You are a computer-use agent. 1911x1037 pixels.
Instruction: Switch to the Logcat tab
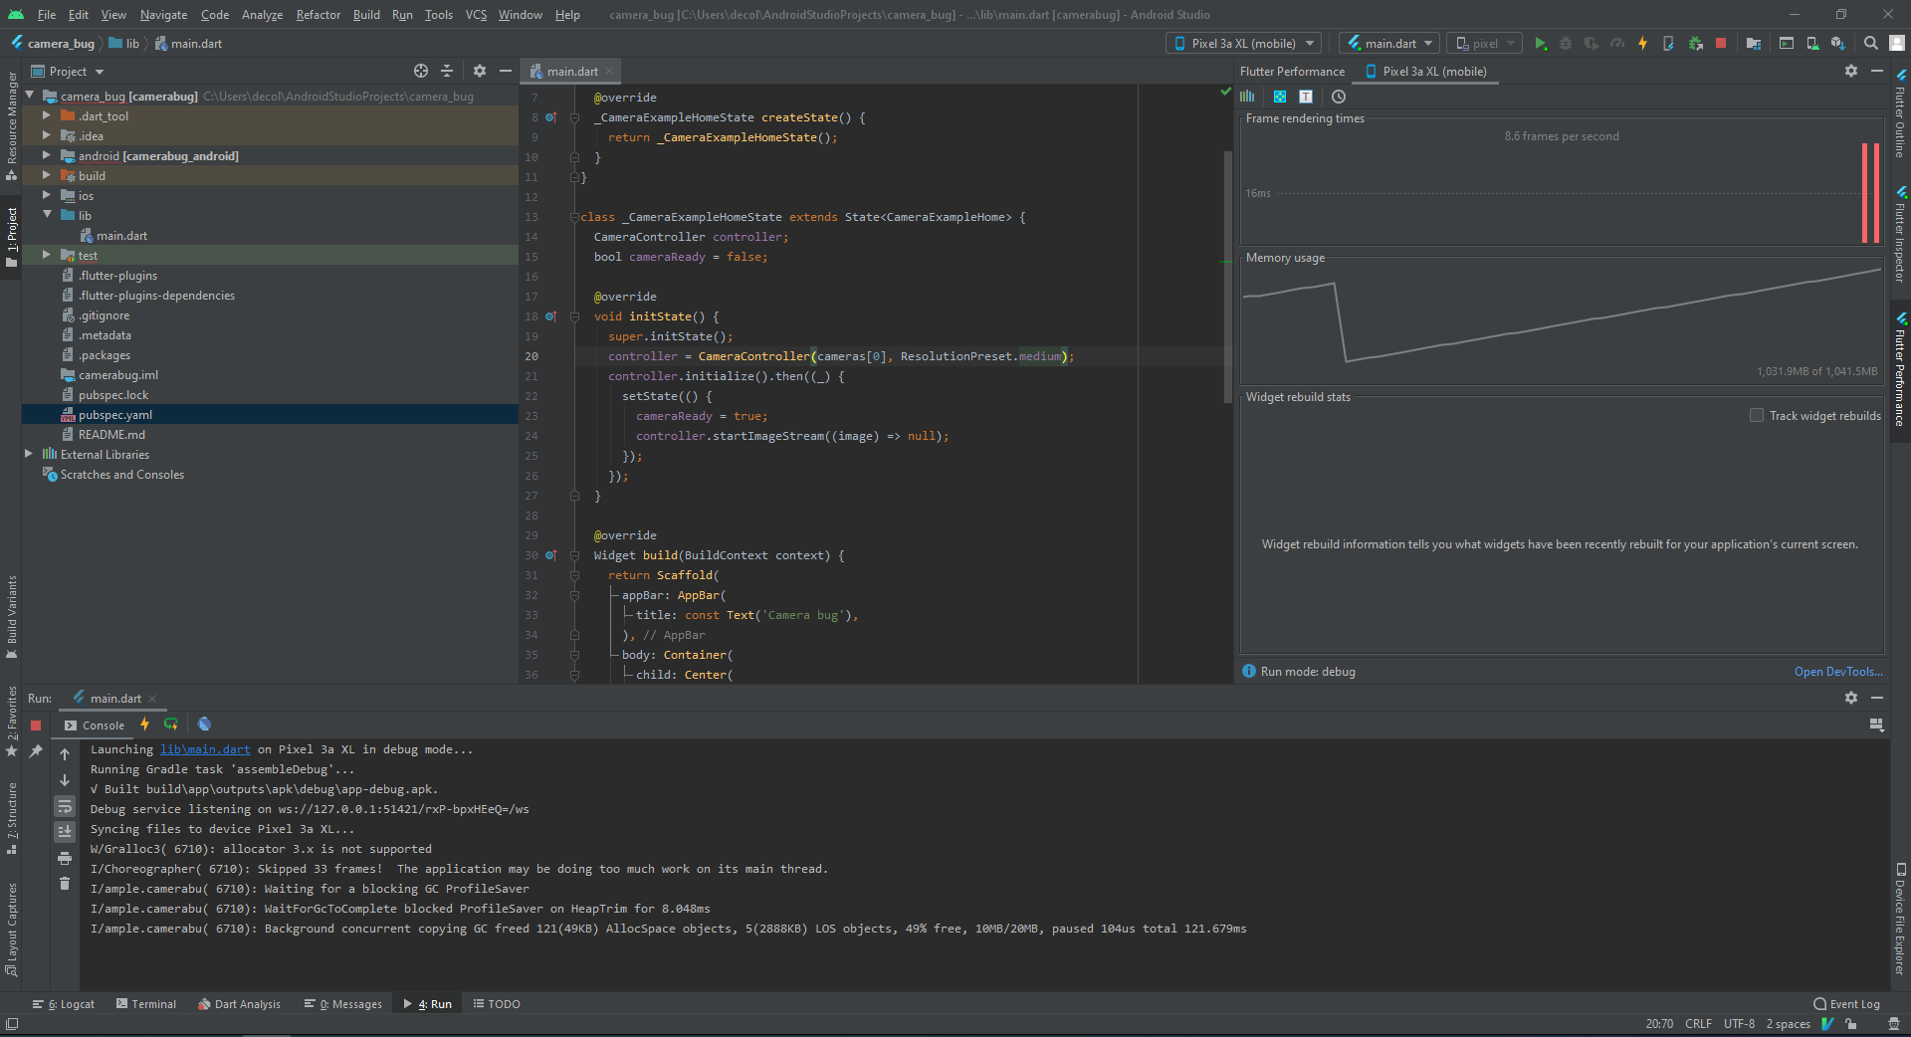(x=63, y=1004)
